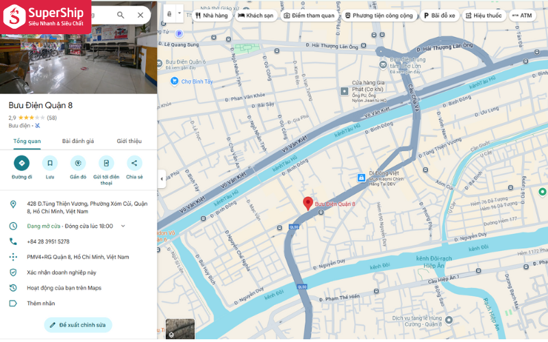Click phone number +84 28 3951 5278
The height and width of the screenshot is (342, 548).
(48, 241)
